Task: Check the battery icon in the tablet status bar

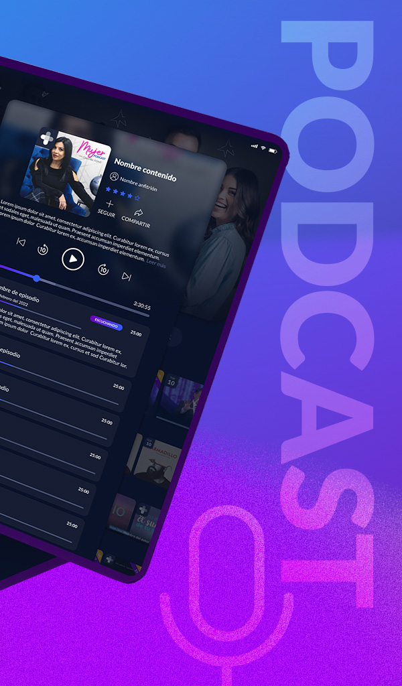Action: (273, 151)
